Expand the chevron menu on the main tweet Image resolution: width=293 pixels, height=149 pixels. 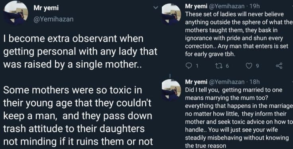[155, 8]
